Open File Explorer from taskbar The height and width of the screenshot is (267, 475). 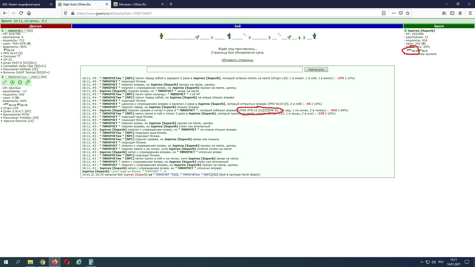click(x=30, y=262)
